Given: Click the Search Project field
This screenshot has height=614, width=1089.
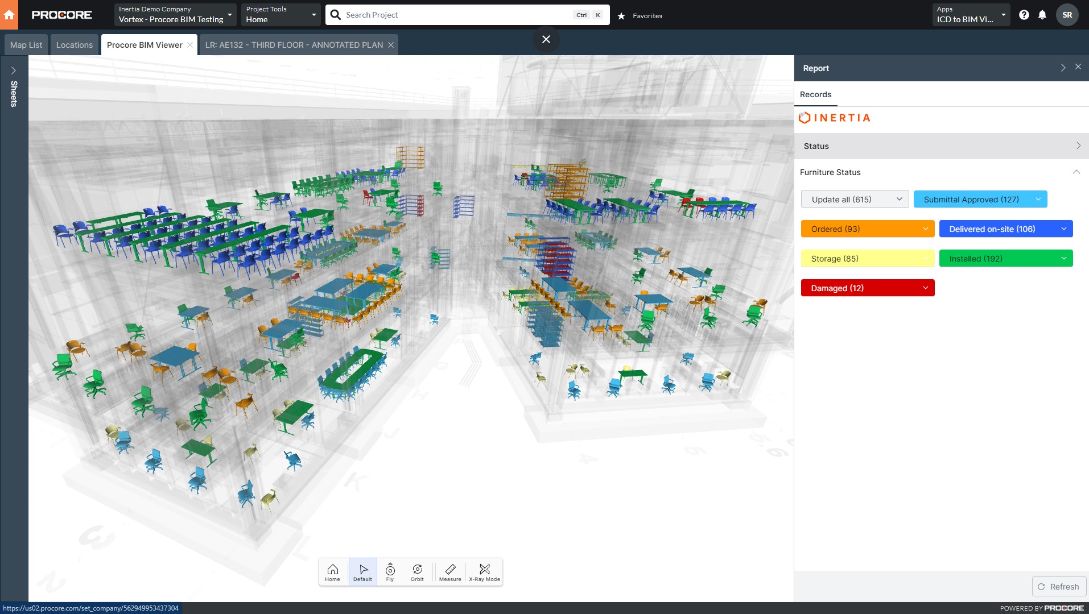Looking at the screenshot, I should [x=455, y=15].
